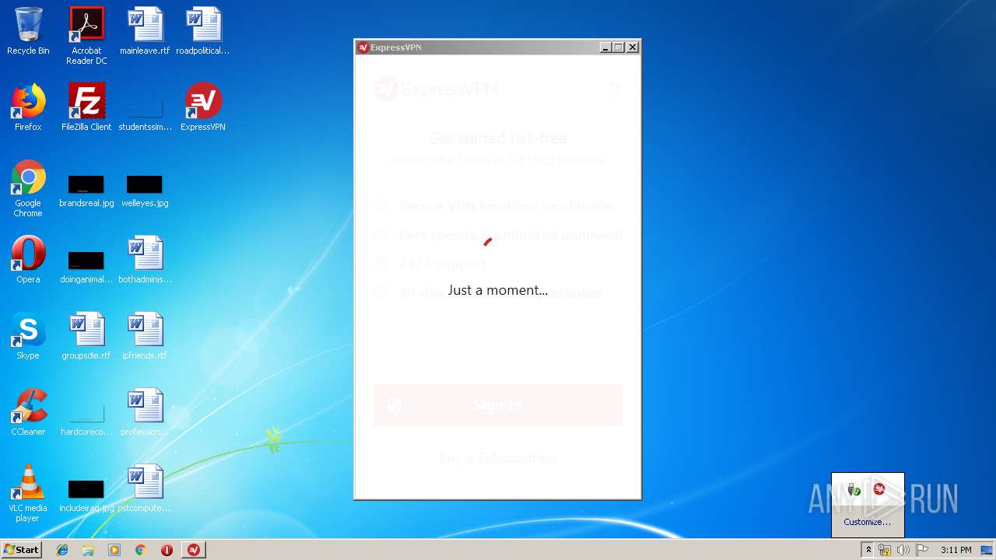Viewport: 996px width, 560px height.
Task: Switch to ExpressVPN taskbar button
Action: [x=194, y=550]
